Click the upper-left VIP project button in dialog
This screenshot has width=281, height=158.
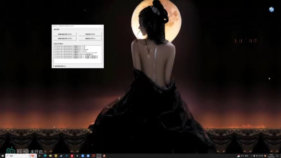click(x=65, y=34)
